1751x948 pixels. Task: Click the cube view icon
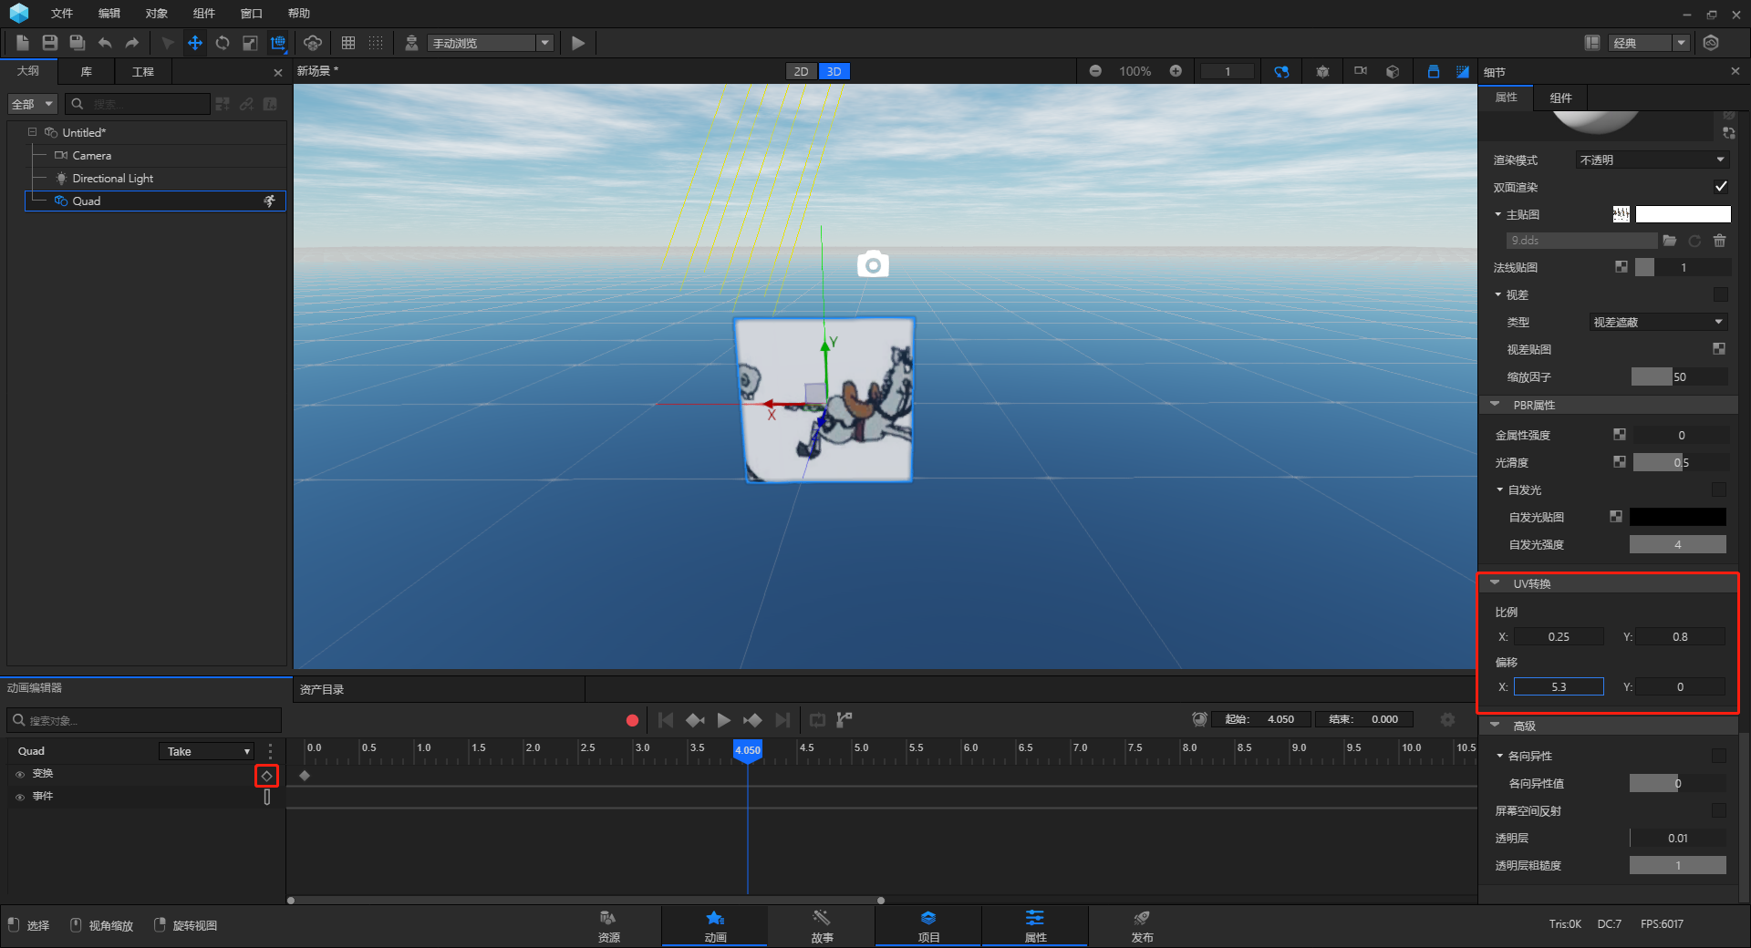[1393, 71]
